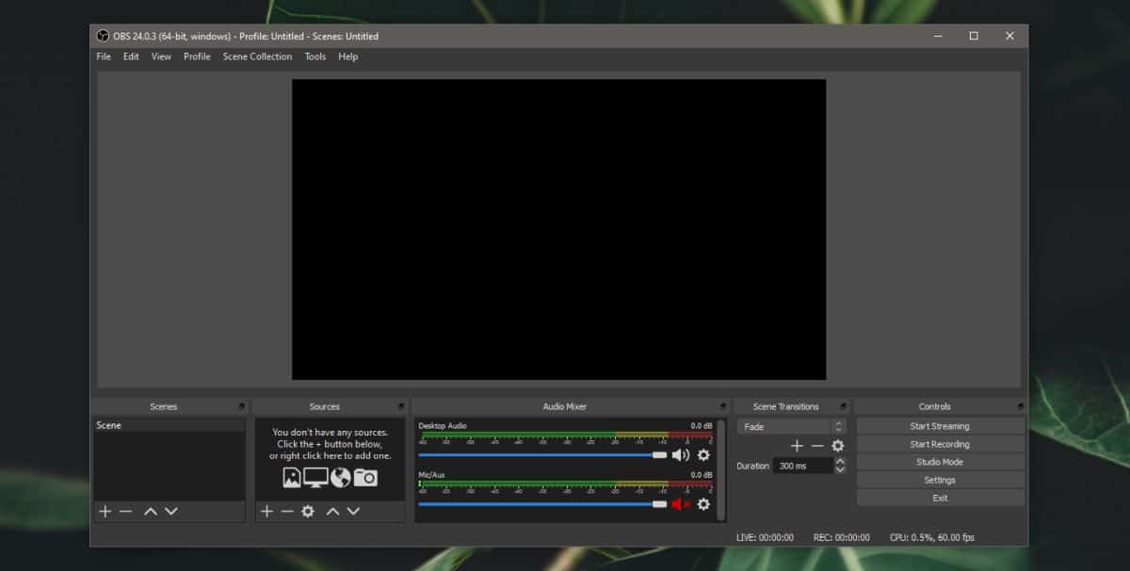This screenshot has width=1130, height=571.
Task: Unmute the Mic/Aux red speaker
Action: tap(681, 504)
